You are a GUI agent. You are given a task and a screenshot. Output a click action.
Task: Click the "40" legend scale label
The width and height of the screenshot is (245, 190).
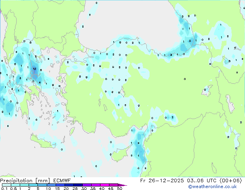coord(102,188)
